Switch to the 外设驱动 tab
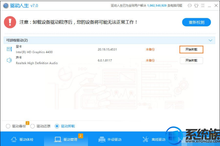 (x=110, y=139)
